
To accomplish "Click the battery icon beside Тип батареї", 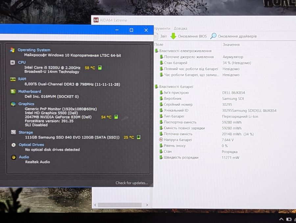I will pos(161,116).
